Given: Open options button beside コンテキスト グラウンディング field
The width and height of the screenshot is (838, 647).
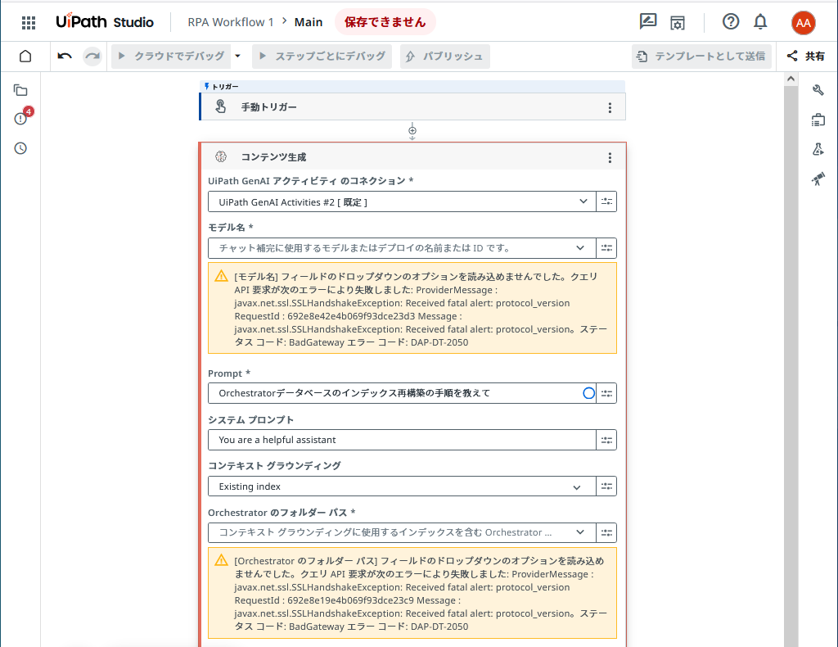Looking at the screenshot, I should pos(606,486).
